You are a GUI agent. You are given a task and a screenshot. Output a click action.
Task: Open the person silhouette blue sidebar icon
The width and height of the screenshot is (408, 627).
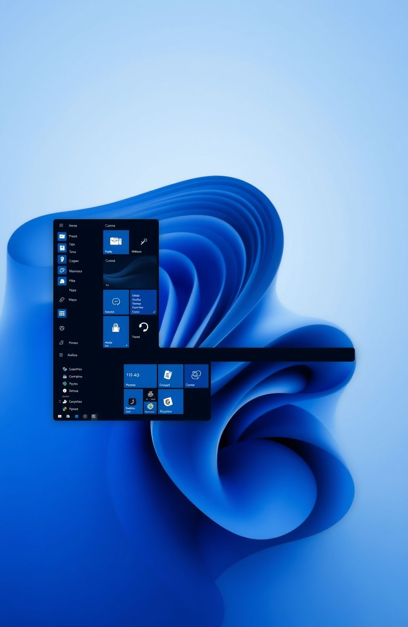[x=62, y=281]
